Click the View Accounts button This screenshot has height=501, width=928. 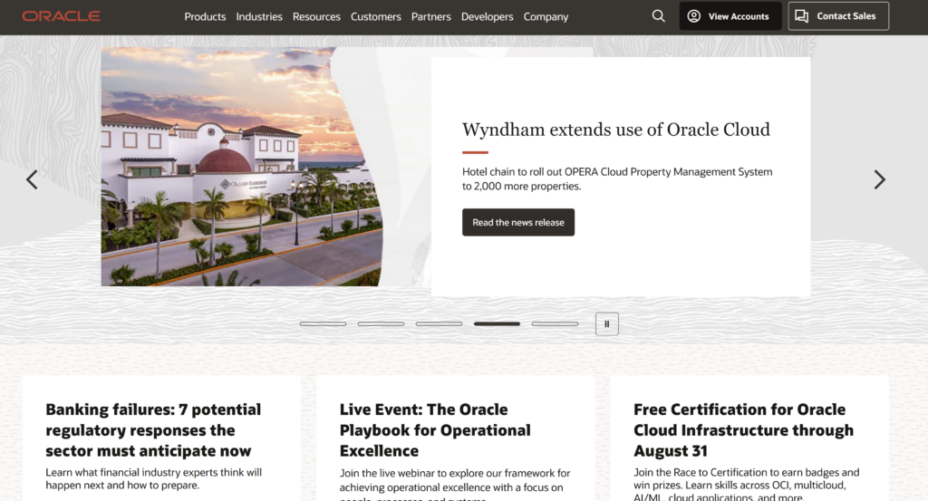(x=730, y=16)
